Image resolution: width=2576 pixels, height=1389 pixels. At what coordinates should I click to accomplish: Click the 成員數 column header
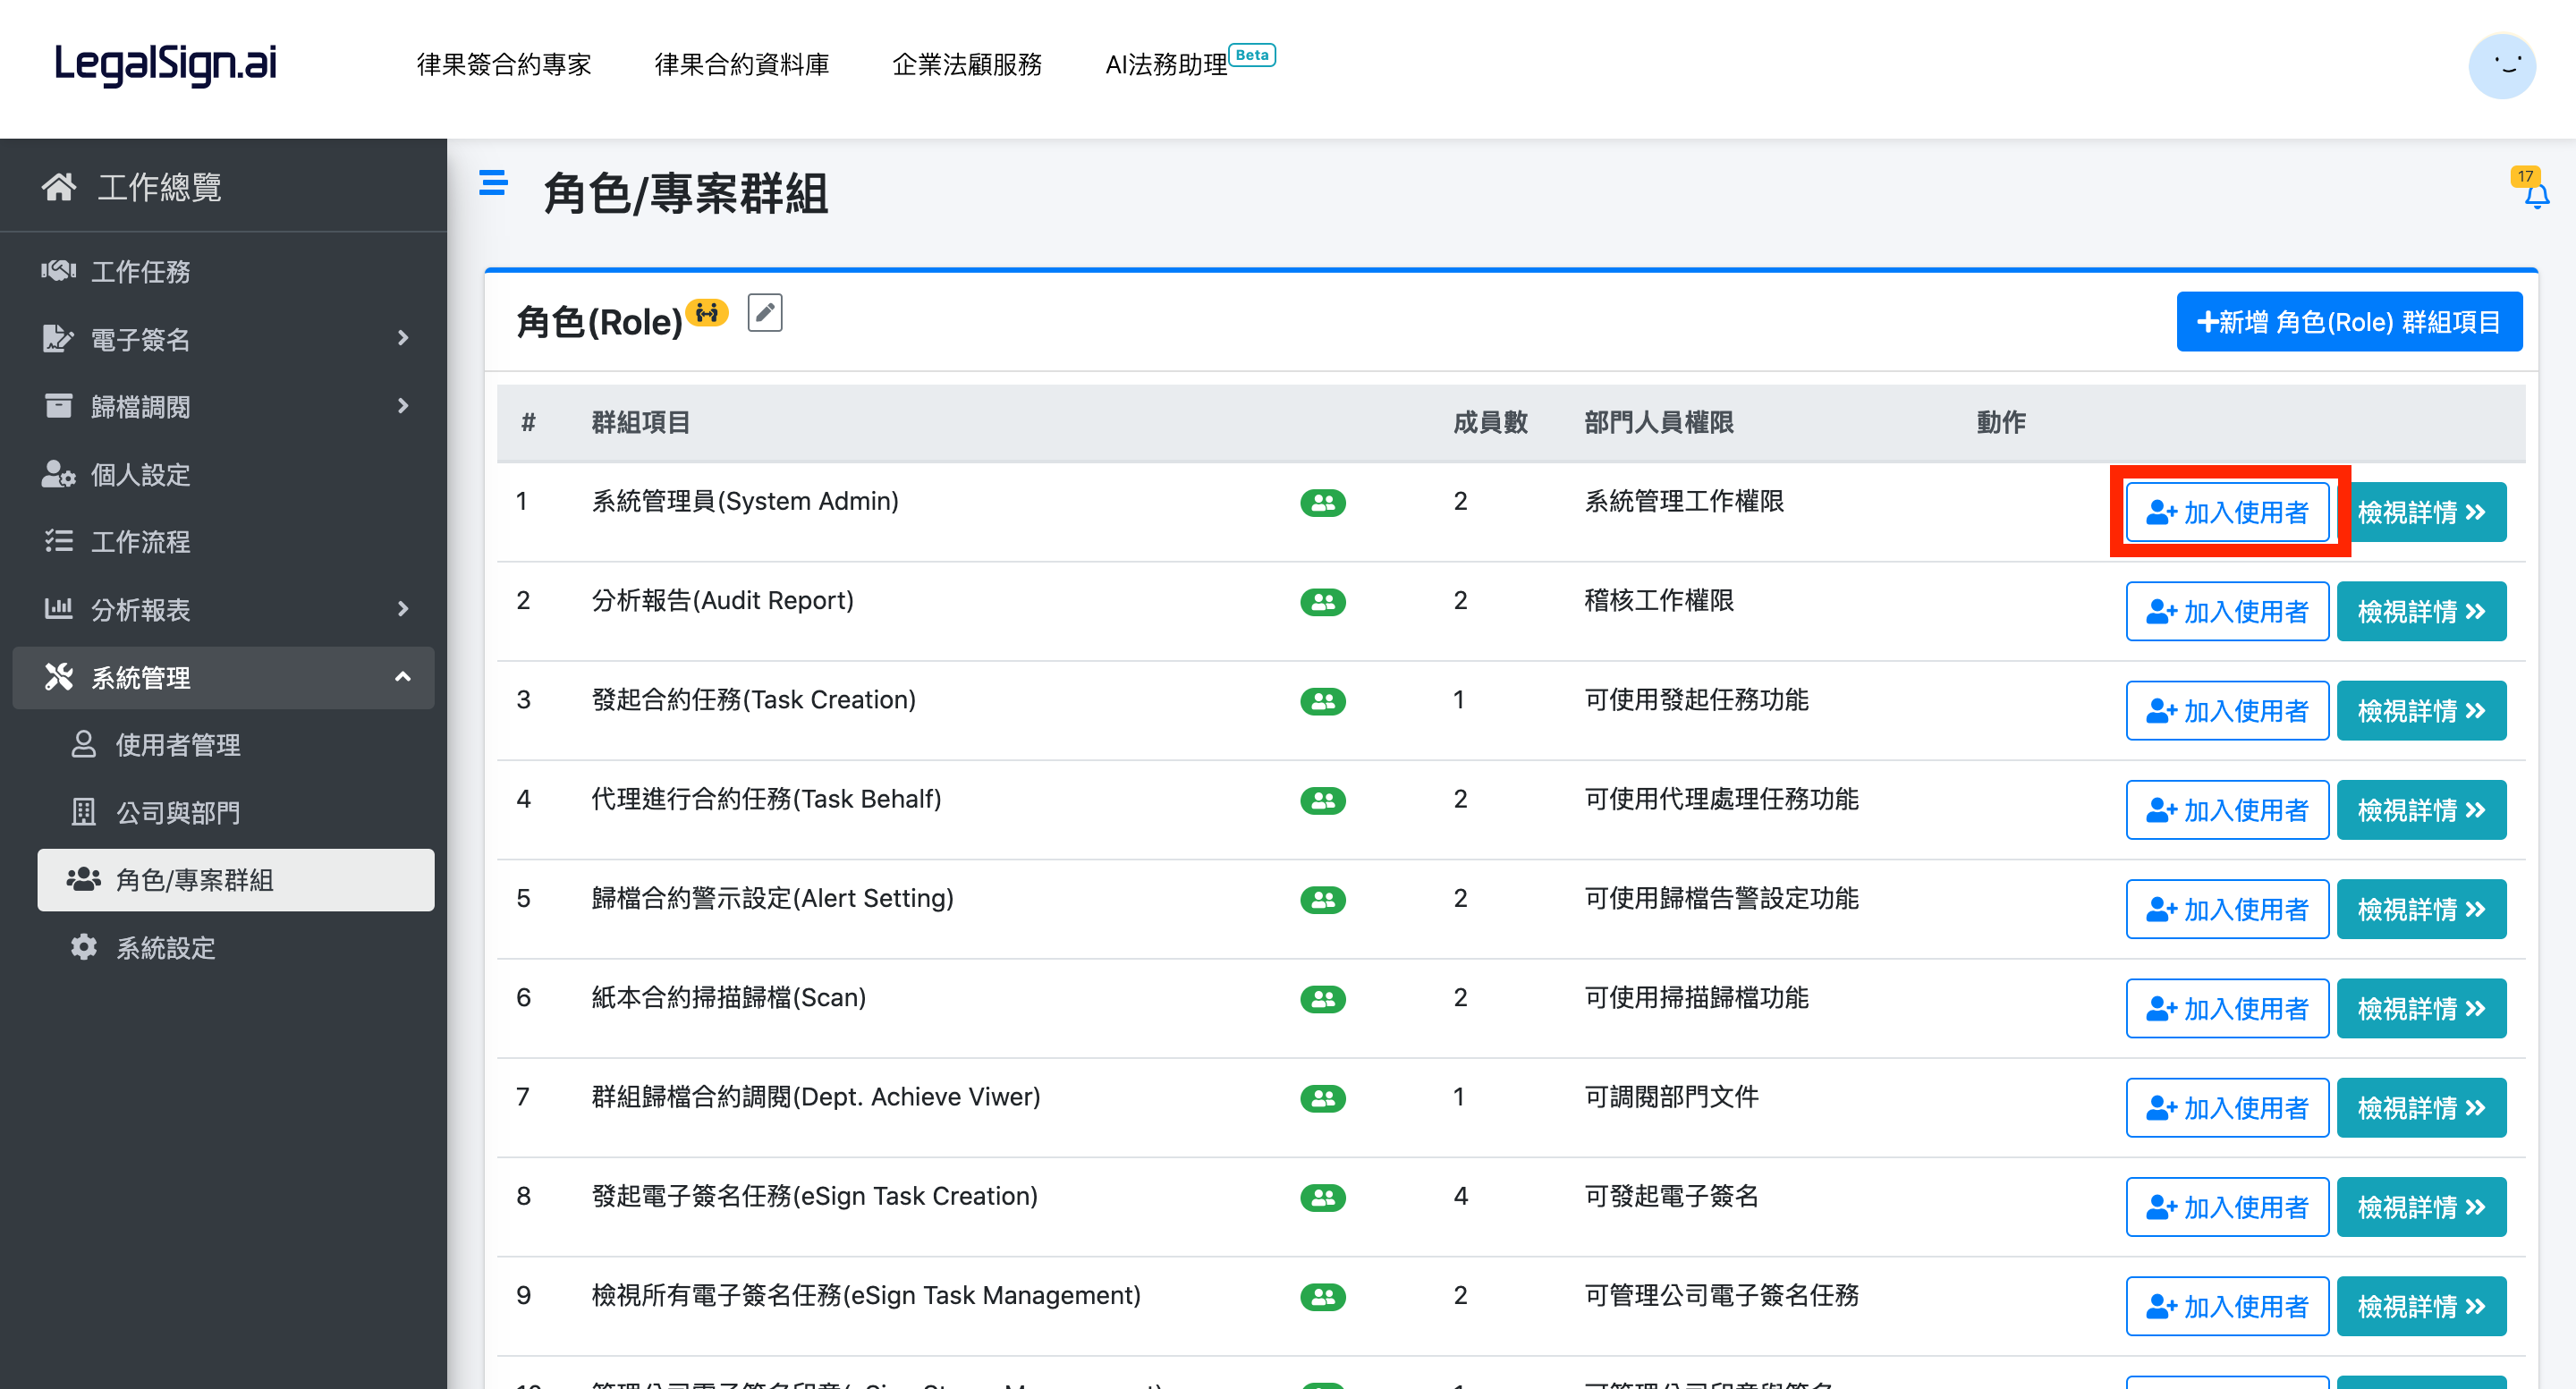click(x=1490, y=422)
